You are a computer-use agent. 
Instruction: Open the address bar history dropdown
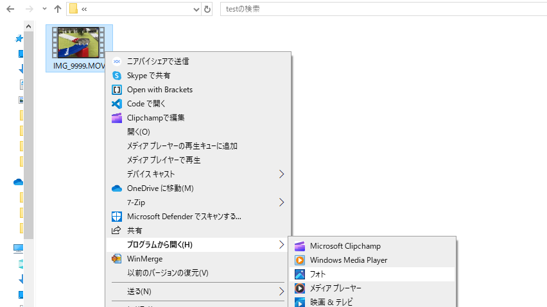coord(196,10)
